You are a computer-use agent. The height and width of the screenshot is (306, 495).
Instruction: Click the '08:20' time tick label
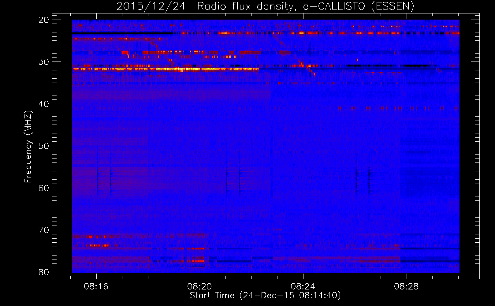point(200,287)
